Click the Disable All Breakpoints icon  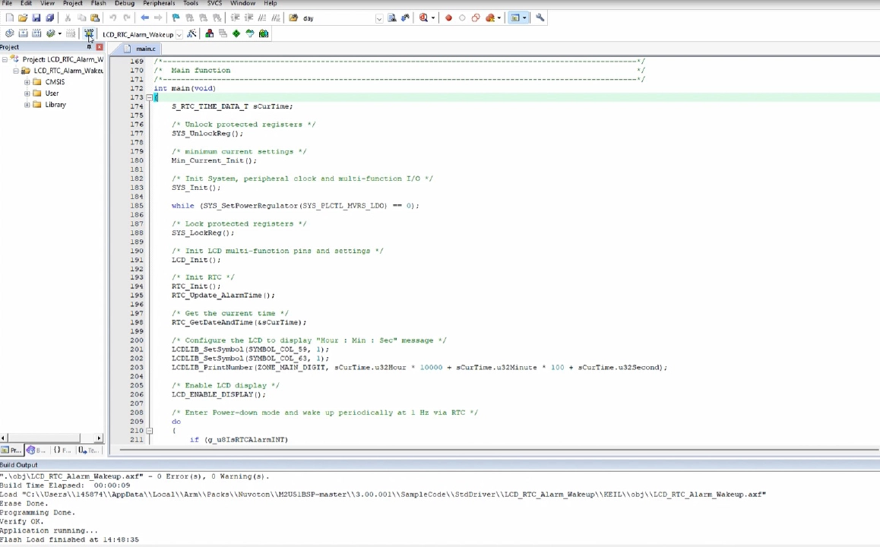point(476,18)
